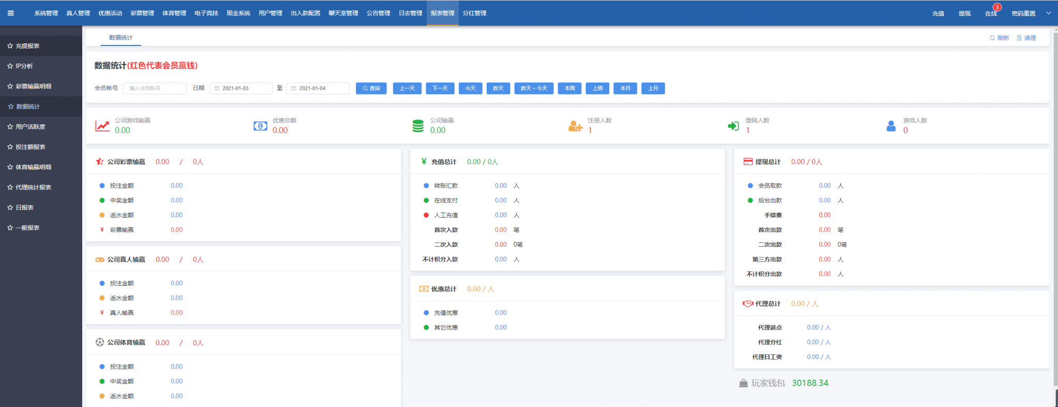Click the online users notification badge
This screenshot has height=407, width=1058.
pos(997,7)
